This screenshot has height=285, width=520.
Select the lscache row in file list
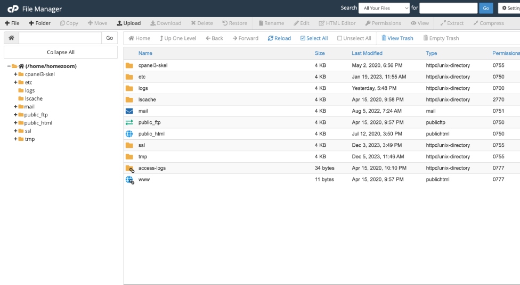click(322, 99)
